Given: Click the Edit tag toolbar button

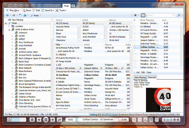Looking at the screenshot, I should coord(36,10).
